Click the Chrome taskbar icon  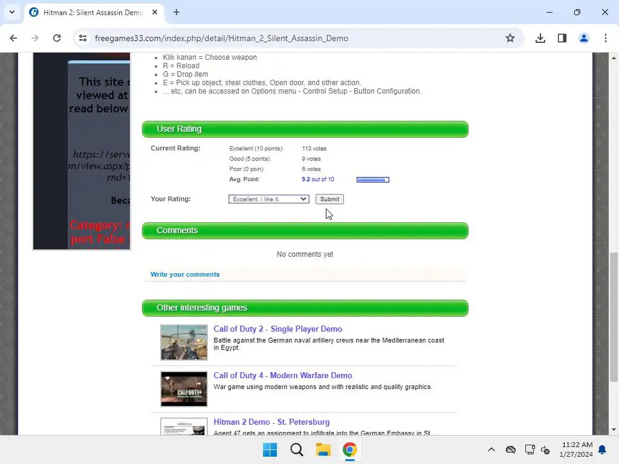pyautogui.click(x=350, y=449)
